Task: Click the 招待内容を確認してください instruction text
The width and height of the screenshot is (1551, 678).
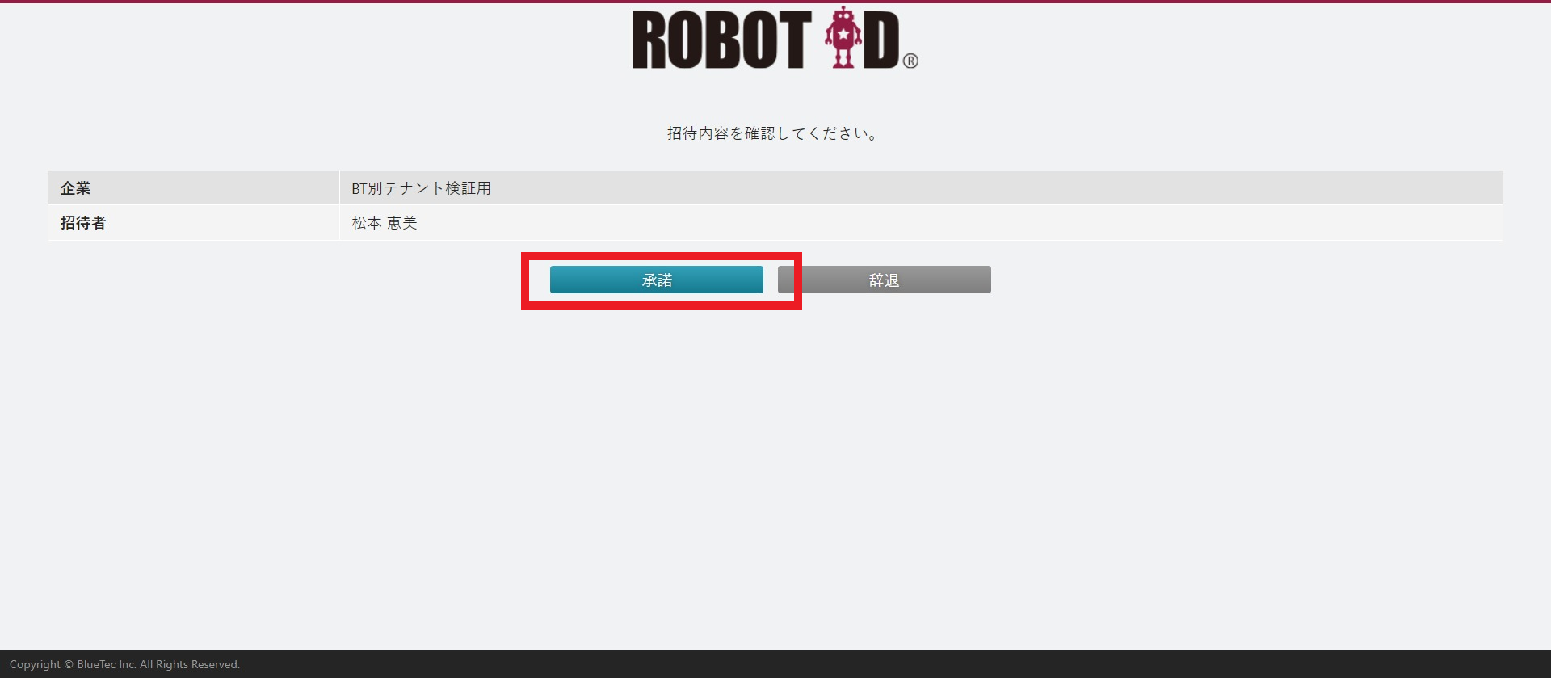Action: [x=773, y=133]
